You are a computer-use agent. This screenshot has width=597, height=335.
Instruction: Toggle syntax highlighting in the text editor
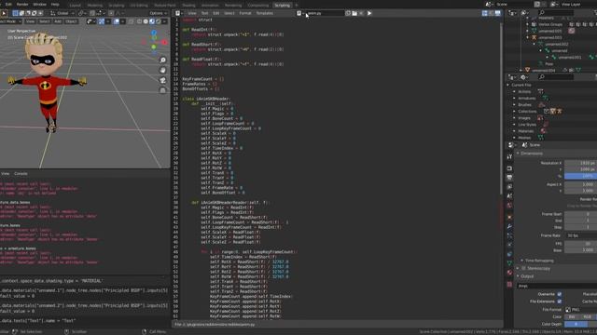(x=497, y=13)
